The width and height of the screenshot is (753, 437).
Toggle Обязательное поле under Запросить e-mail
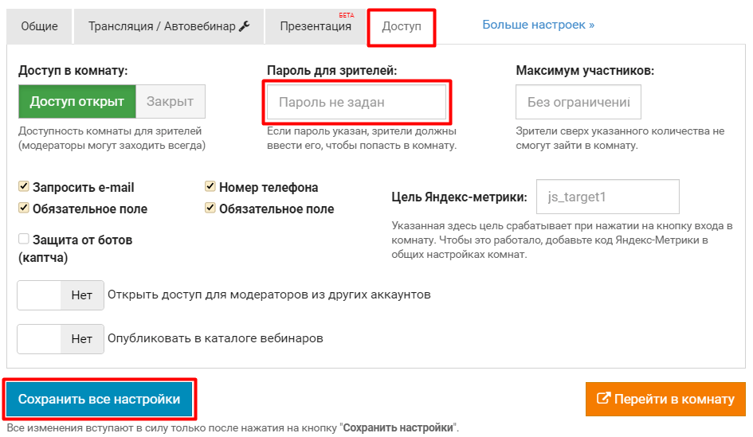point(24,209)
